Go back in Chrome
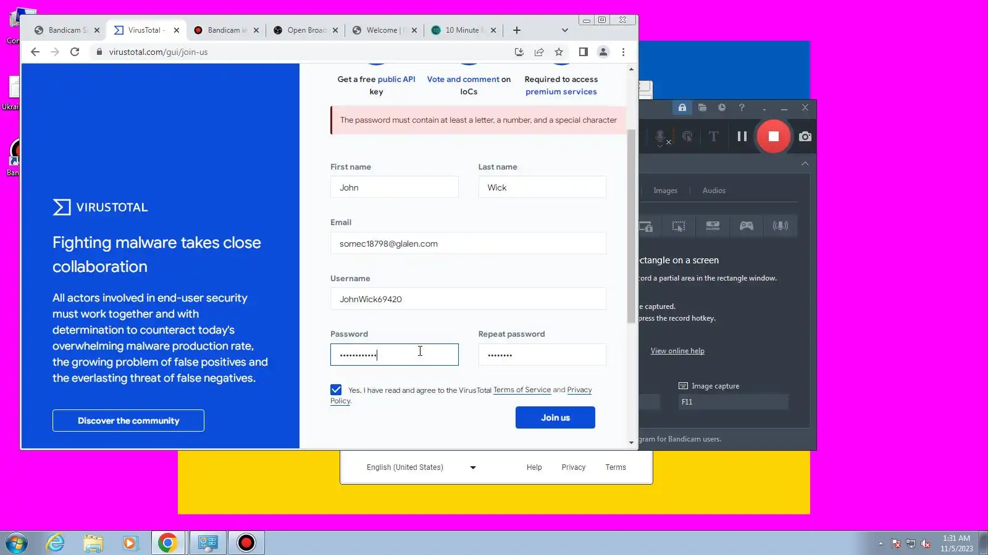Screen dimensions: 988x555 35,52
